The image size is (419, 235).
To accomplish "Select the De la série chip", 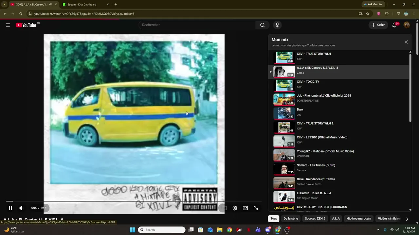I will 291,219.
